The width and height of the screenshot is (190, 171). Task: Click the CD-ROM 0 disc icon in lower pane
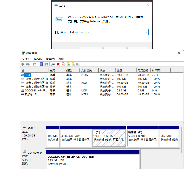coord(24,152)
